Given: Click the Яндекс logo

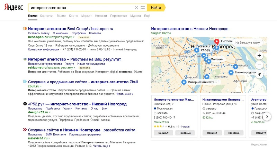Looking at the screenshot, I should pos(14,7).
